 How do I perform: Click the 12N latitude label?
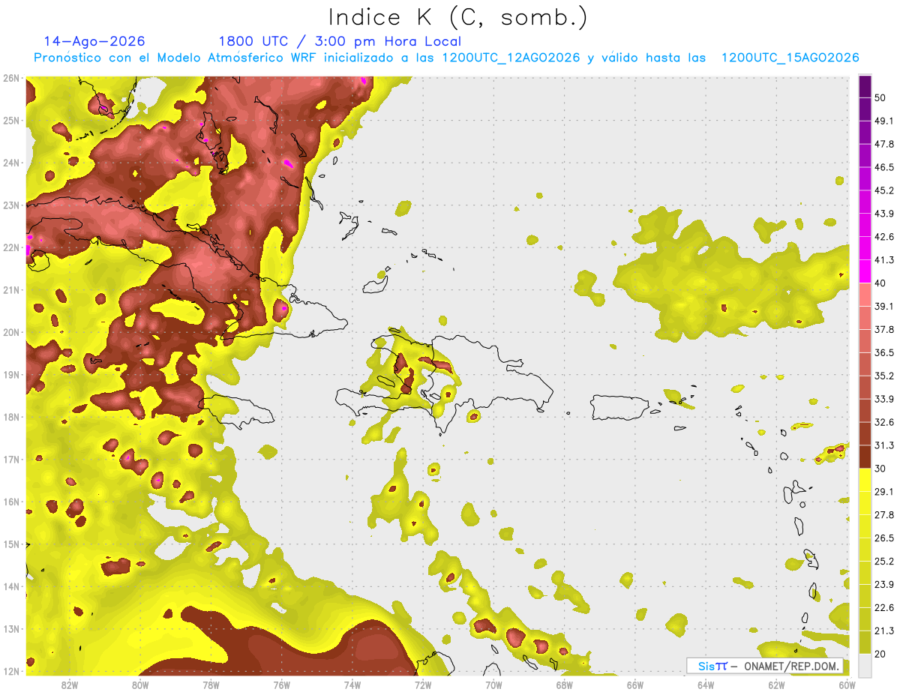coord(10,671)
